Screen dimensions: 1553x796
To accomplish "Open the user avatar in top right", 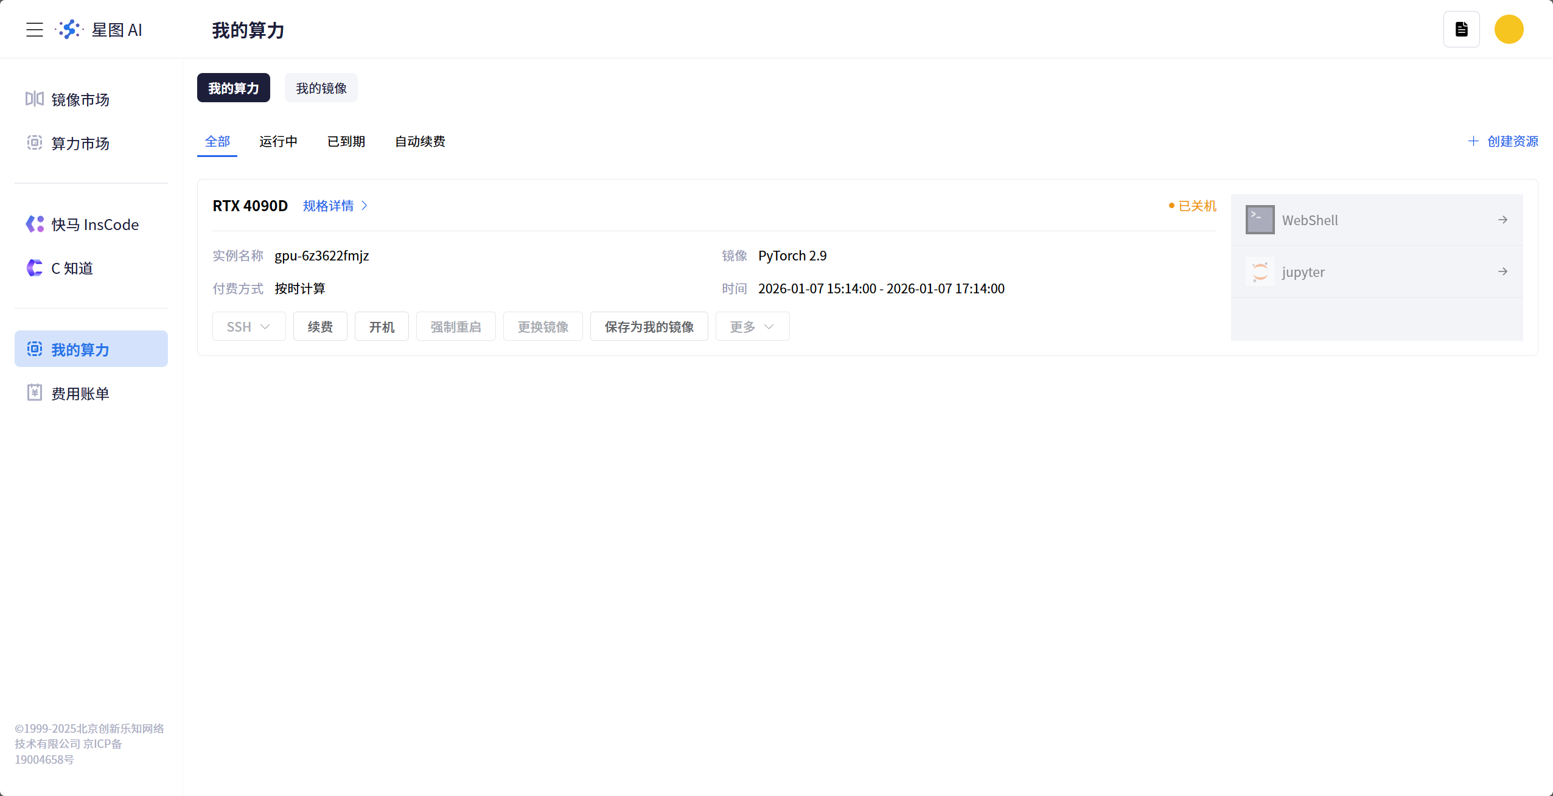I will click(1508, 29).
